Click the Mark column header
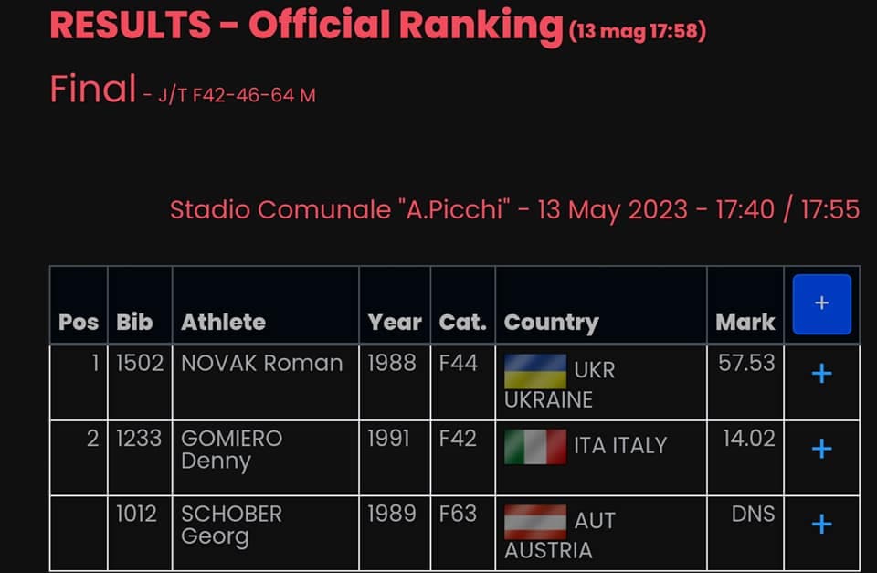877x573 pixels. pyautogui.click(x=745, y=323)
